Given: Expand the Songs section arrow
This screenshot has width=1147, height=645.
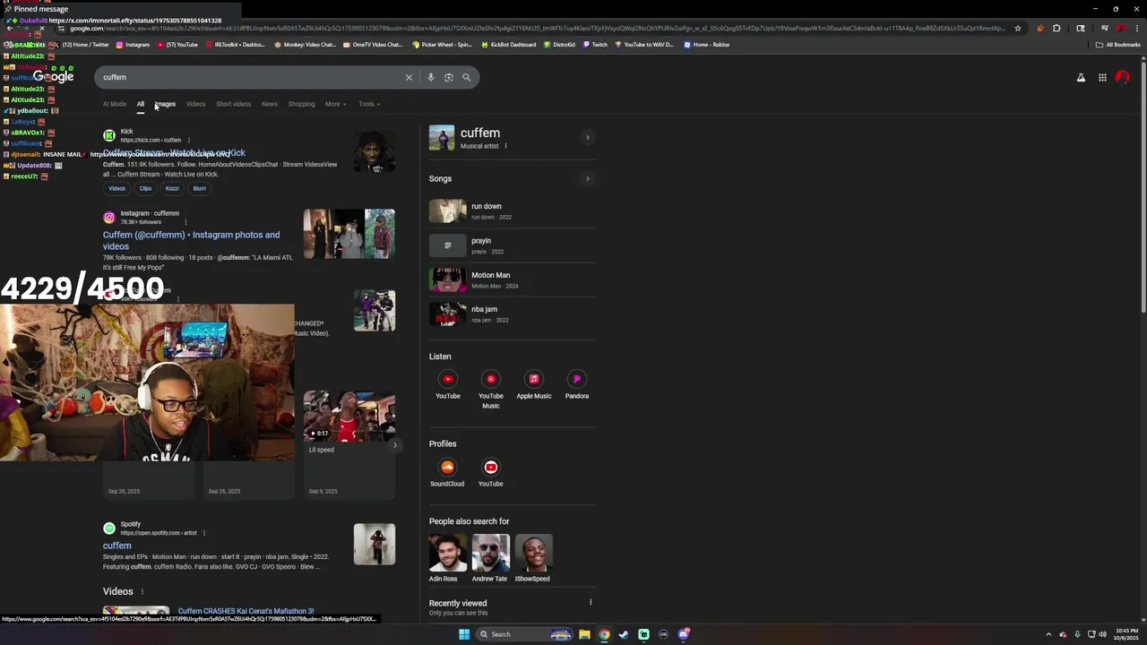Looking at the screenshot, I should pyautogui.click(x=588, y=178).
